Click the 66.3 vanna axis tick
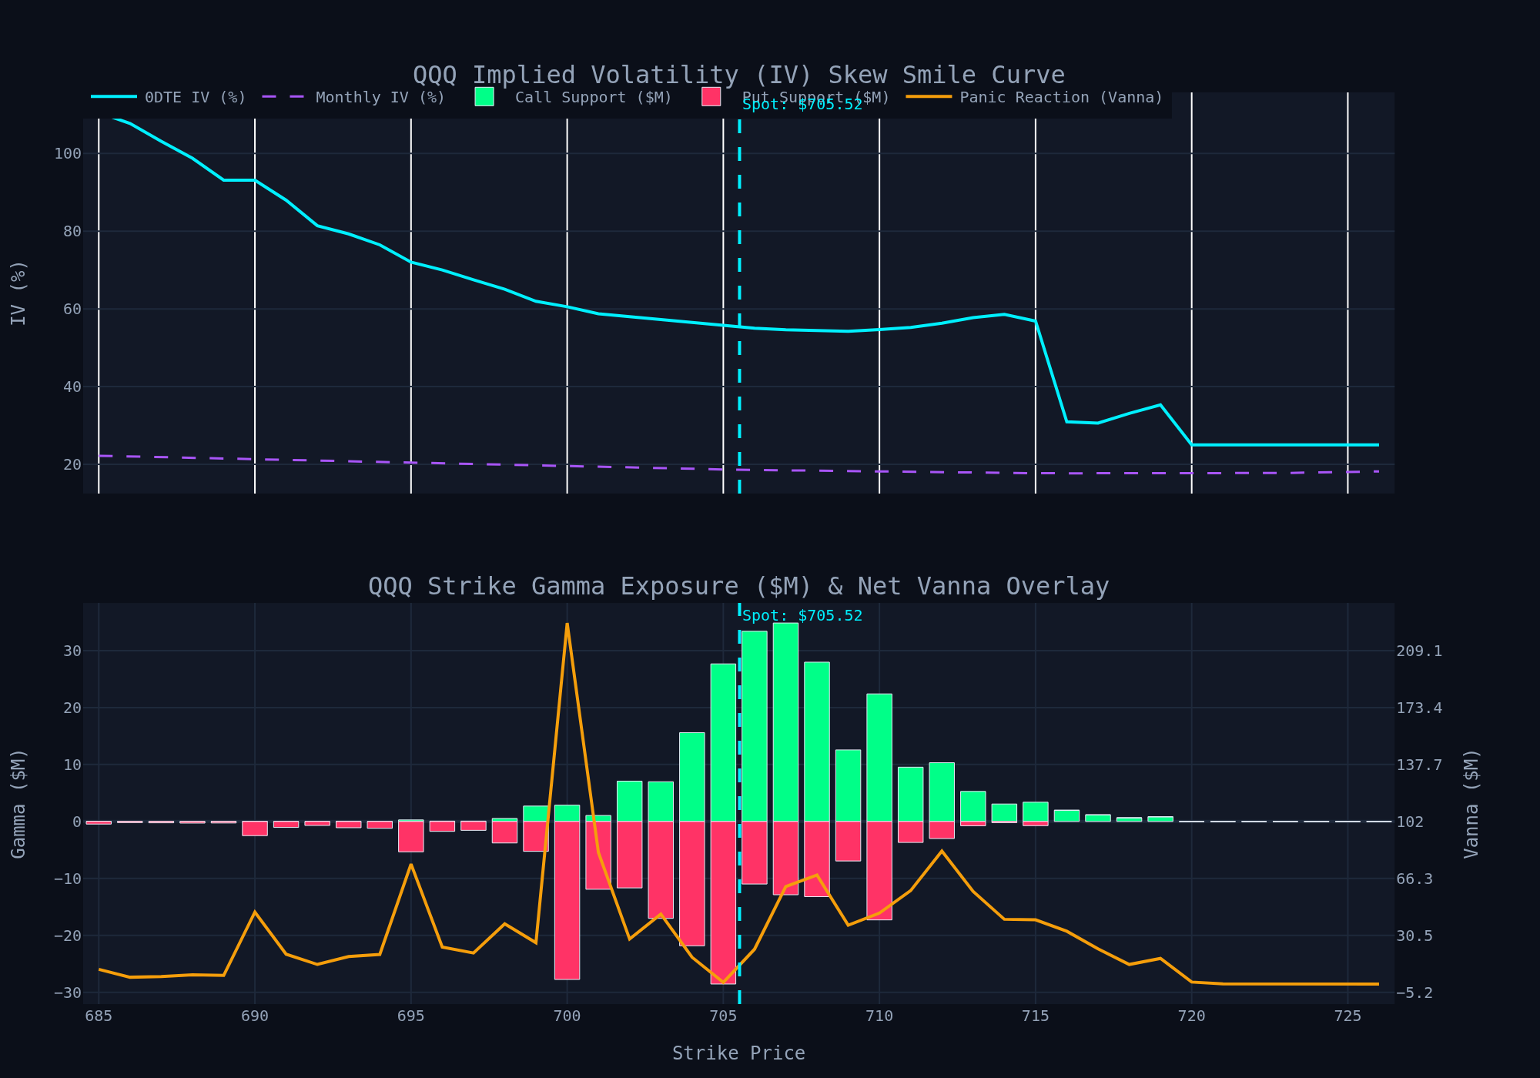This screenshot has width=1540, height=1078. [1414, 879]
